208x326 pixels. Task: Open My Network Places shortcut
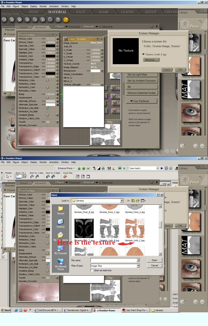coord(60,264)
